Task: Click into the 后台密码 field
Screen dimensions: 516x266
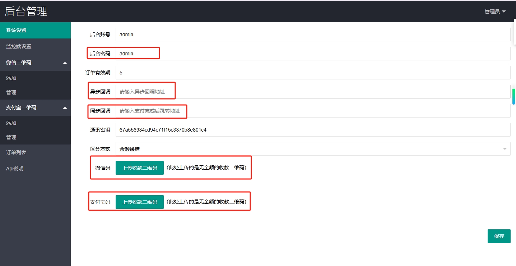Action: click(312, 54)
